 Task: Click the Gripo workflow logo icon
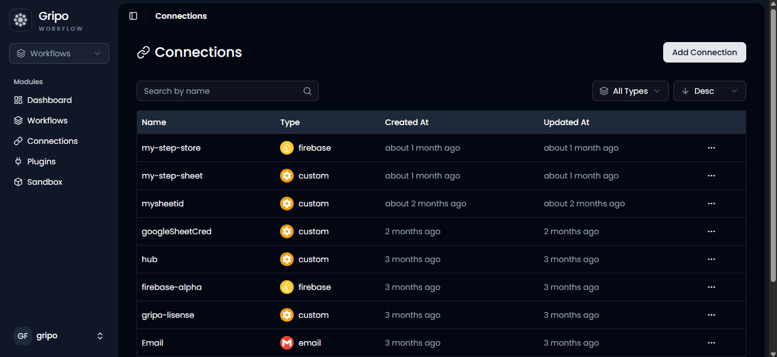tap(20, 20)
